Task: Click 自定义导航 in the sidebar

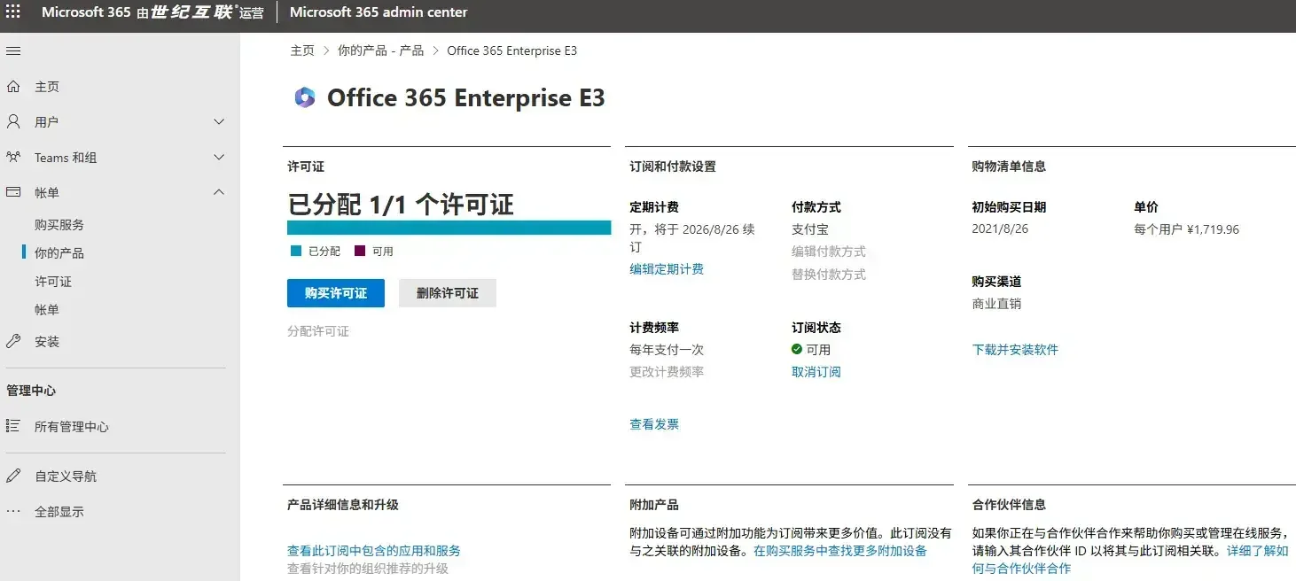Action: 66,476
